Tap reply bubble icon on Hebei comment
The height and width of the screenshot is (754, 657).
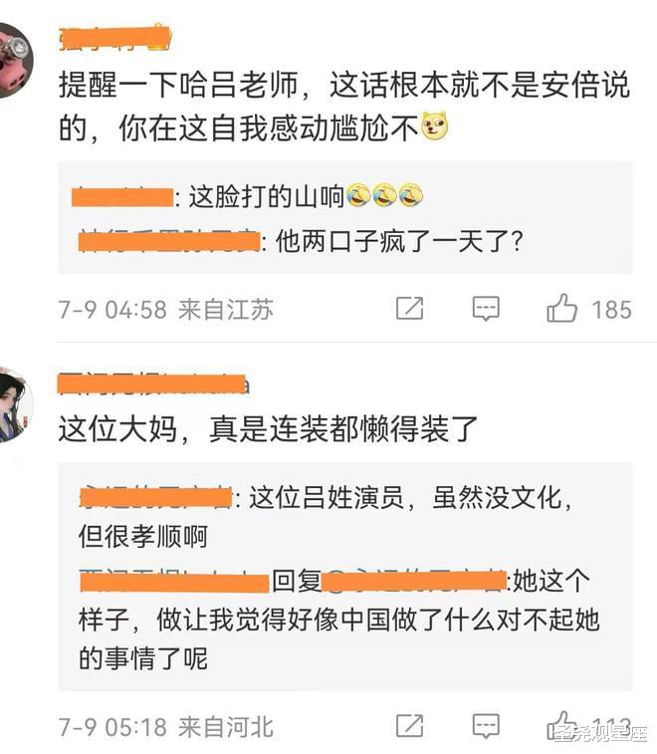tap(486, 726)
